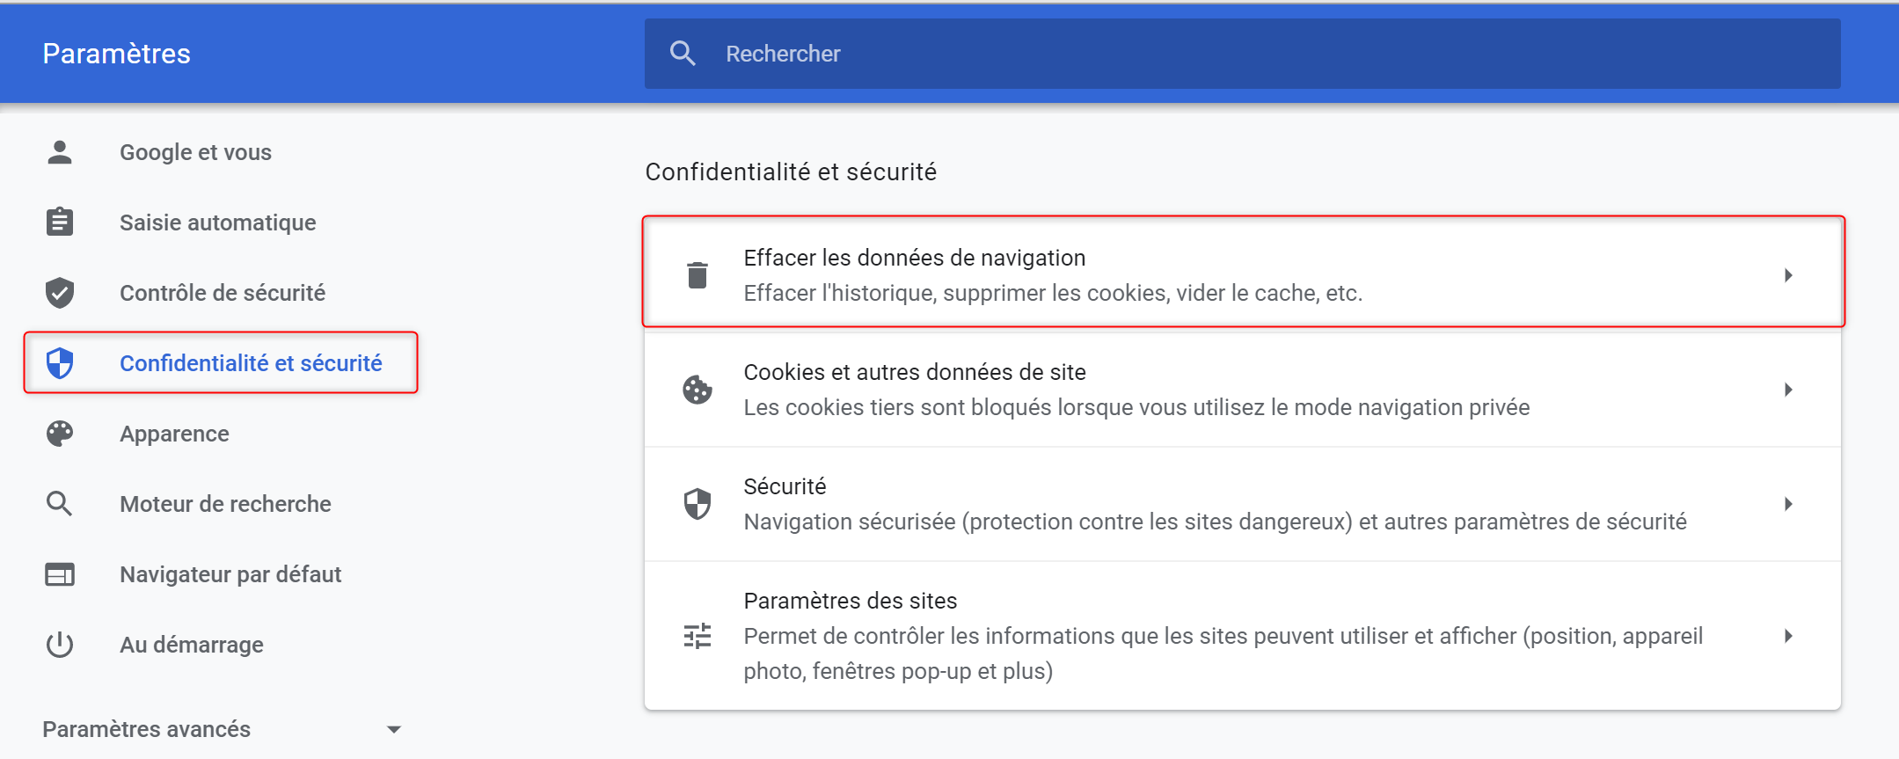Click the palette icon next to Apparence
The height and width of the screenshot is (759, 1899).
(x=60, y=433)
